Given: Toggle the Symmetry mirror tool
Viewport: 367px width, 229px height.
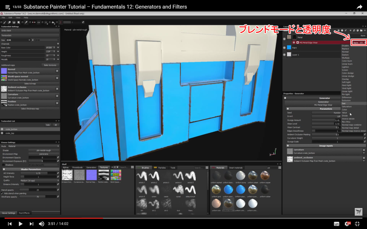Looking at the screenshot, I should (34, 22).
